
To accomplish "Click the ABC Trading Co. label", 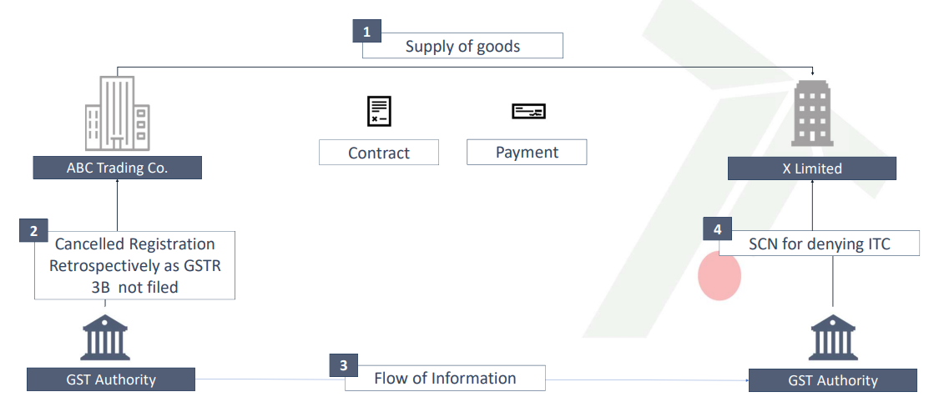I will pos(117,168).
